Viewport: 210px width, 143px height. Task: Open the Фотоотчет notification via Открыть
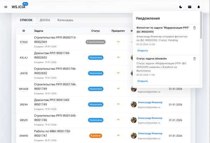(x=142, y=51)
